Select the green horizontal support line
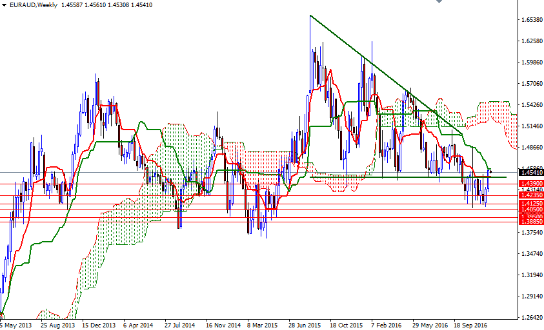544x330 pixels. [x=408, y=177]
